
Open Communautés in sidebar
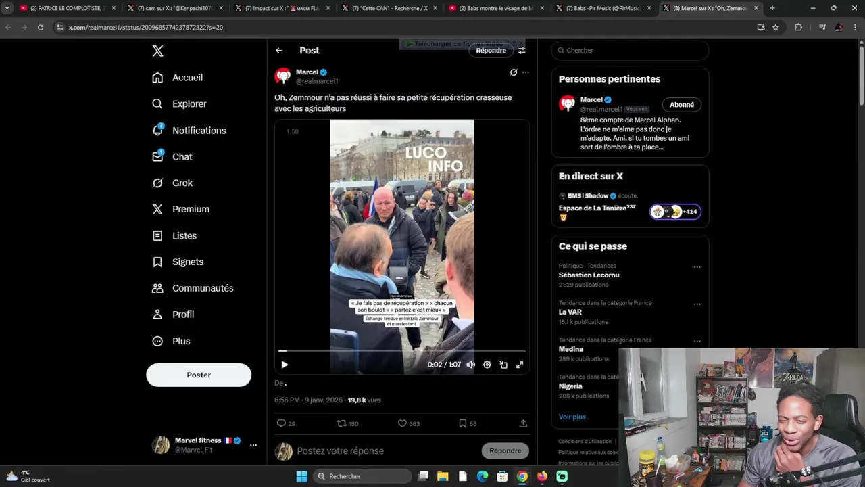pyautogui.click(x=193, y=288)
